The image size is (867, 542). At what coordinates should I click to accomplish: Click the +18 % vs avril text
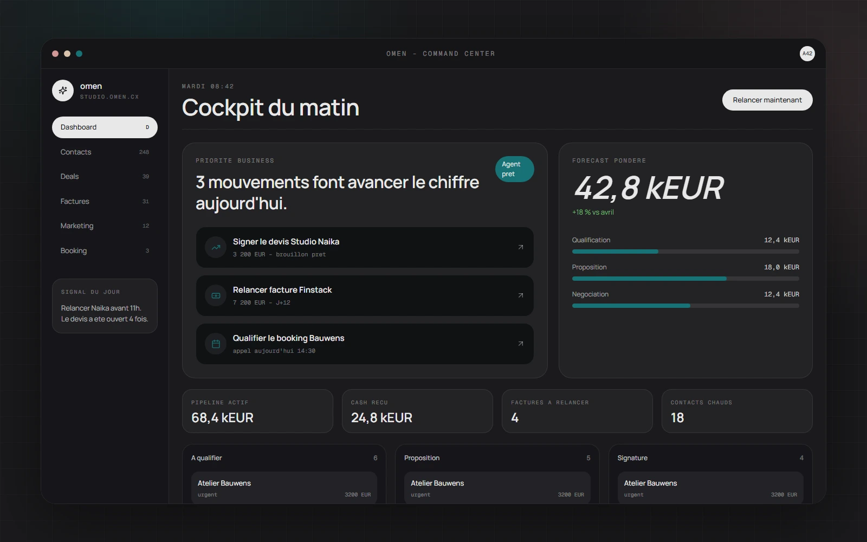[593, 212]
